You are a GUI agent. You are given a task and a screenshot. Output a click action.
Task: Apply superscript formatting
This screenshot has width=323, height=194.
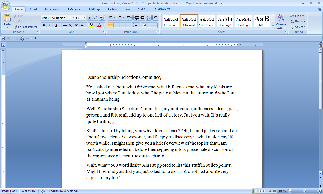tap(76, 25)
